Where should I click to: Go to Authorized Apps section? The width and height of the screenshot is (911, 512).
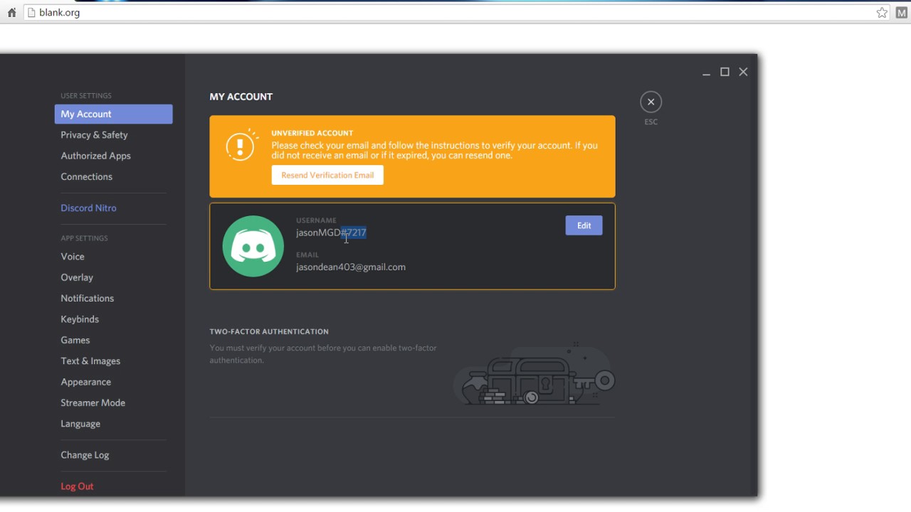[95, 156]
